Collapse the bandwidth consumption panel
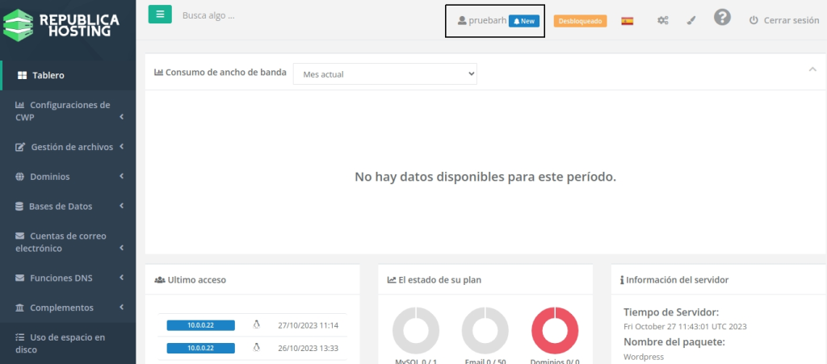Viewport: 827px width, 364px height. coord(812,69)
